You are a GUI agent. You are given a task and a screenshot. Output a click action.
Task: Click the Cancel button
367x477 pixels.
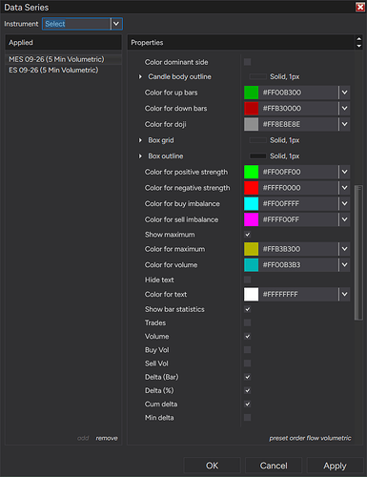[274, 466]
